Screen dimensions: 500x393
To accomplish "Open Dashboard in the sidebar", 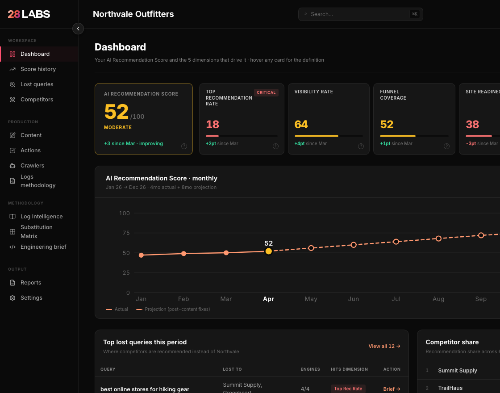I will 39,54.
